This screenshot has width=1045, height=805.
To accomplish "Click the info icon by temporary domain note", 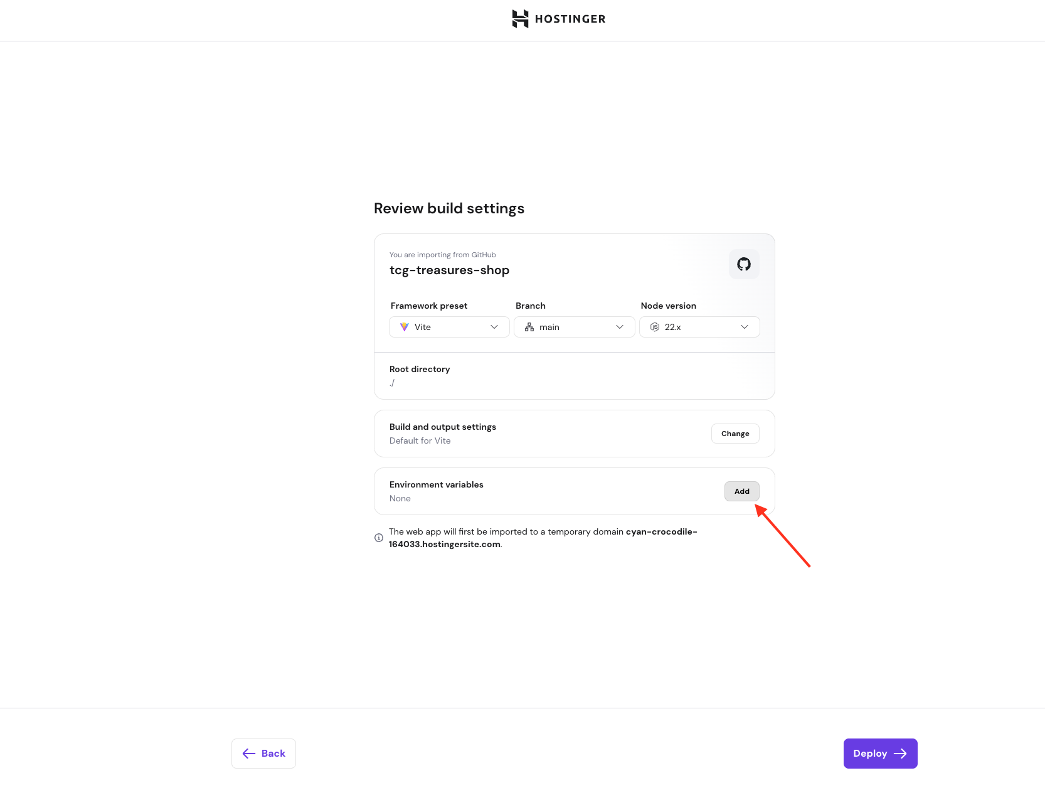I will pos(379,538).
